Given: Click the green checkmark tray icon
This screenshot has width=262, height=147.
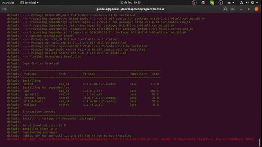Looking at the screenshot, I should 212,3.
